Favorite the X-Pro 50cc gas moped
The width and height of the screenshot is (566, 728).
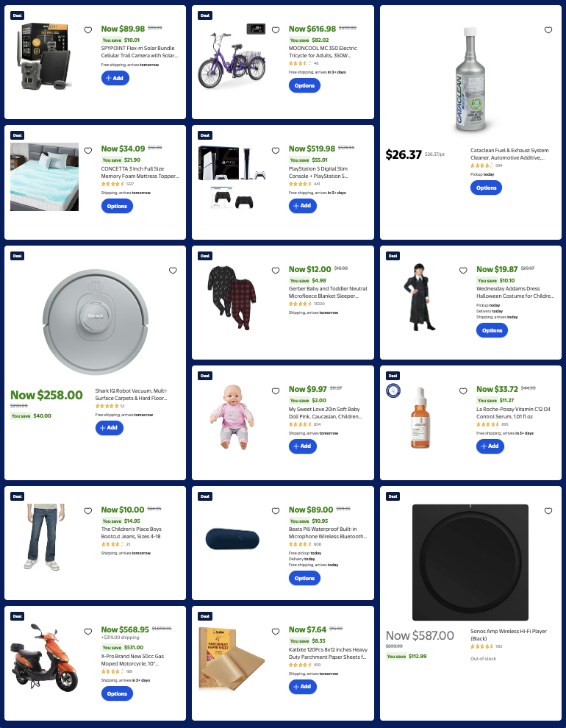pos(87,632)
